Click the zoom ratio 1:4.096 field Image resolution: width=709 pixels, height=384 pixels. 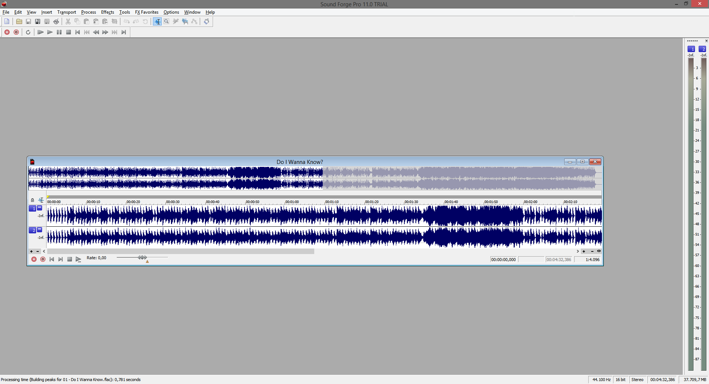tap(588, 260)
